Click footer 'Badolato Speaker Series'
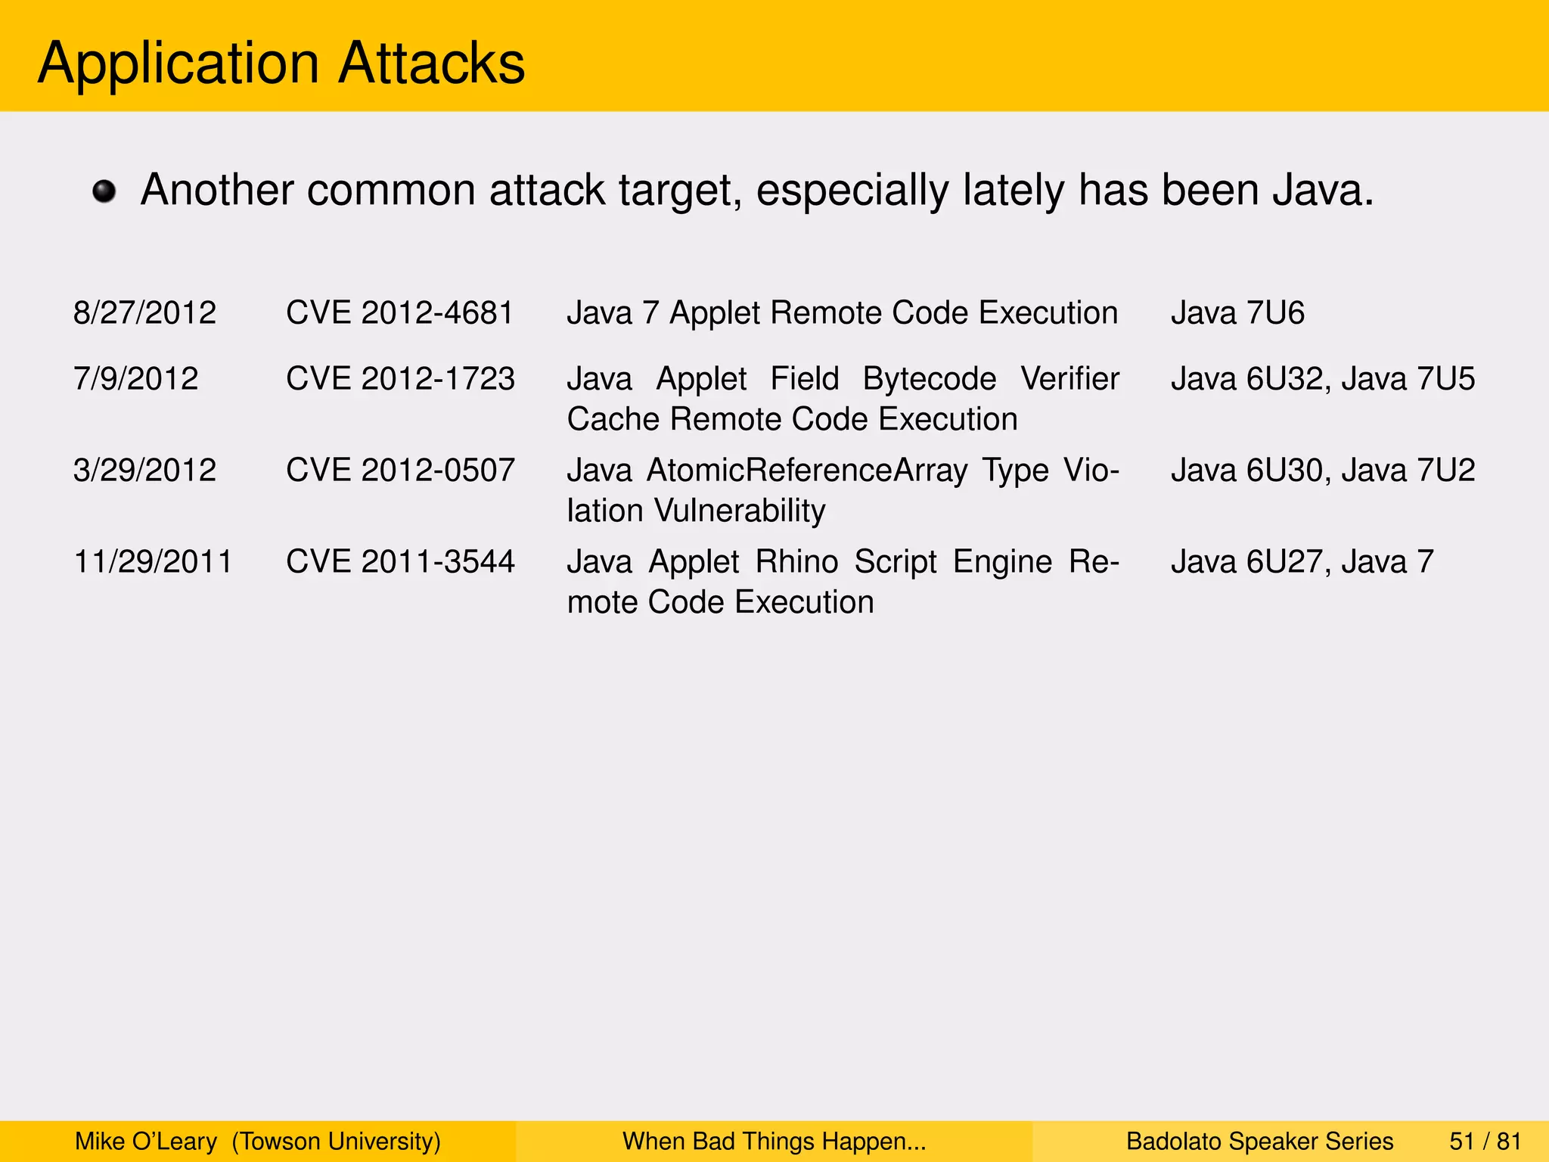 click(1260, 1141)
